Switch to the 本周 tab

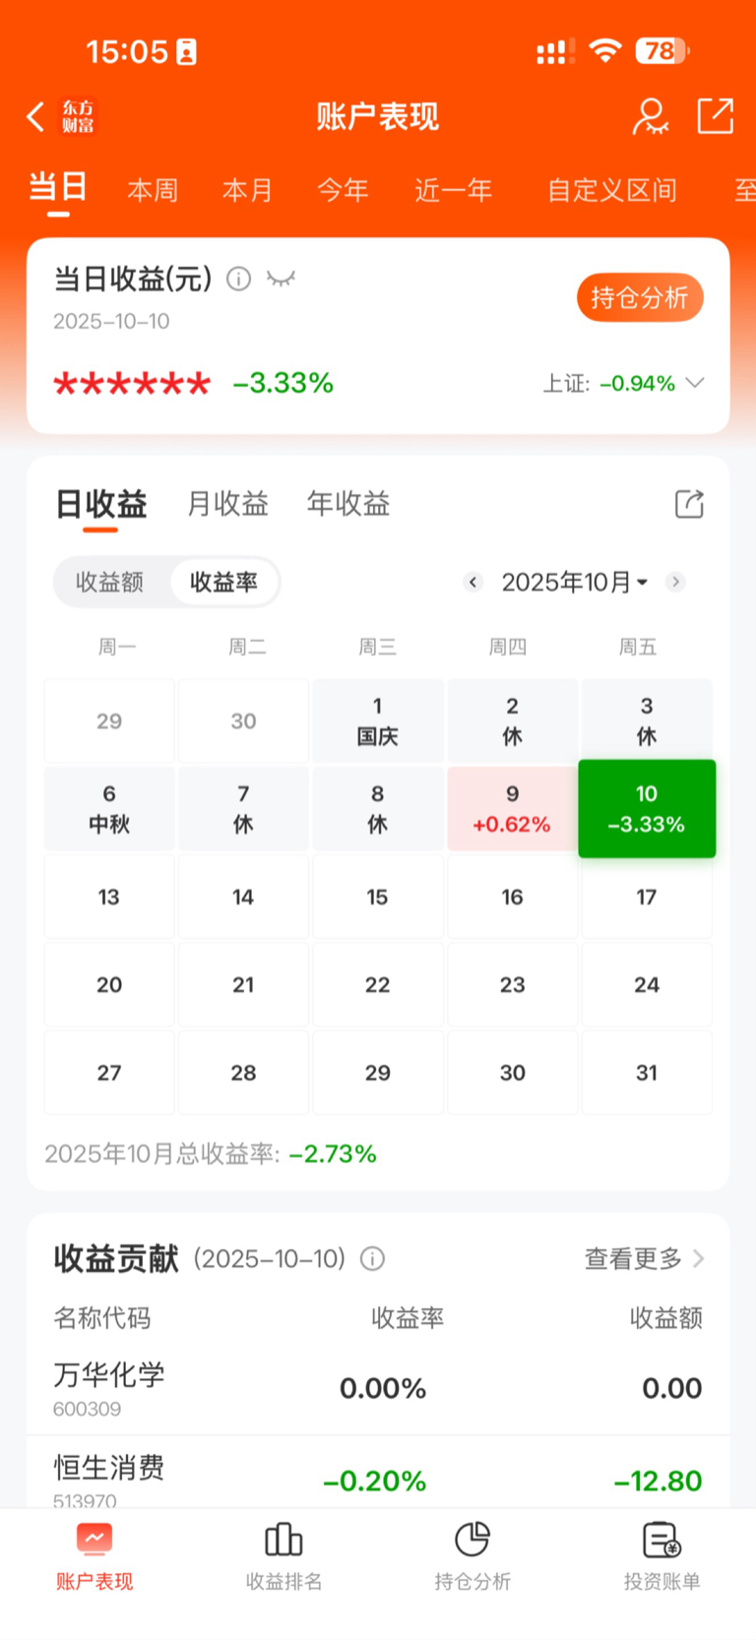[153, 190]
